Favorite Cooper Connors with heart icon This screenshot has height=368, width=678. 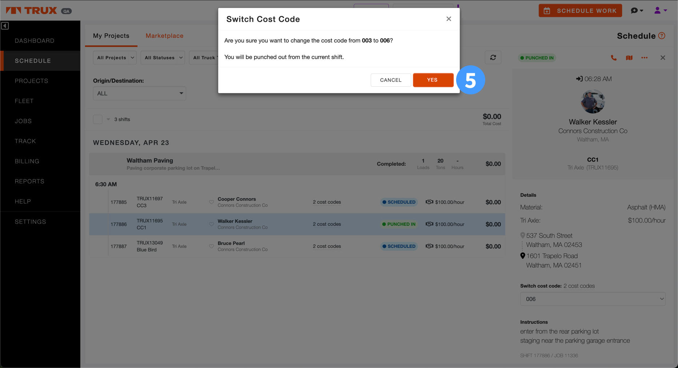(x=211, y=202)
